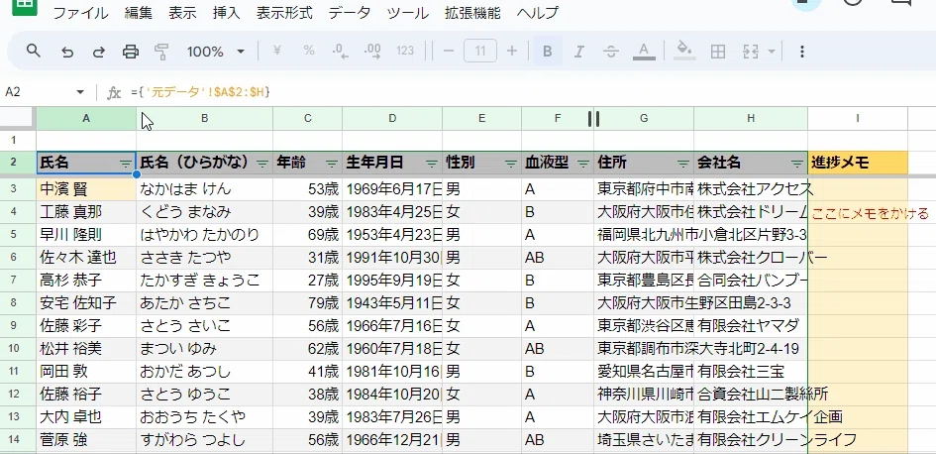Select cell おかだ あつし

pyautogui.click(x=205, y=372)
